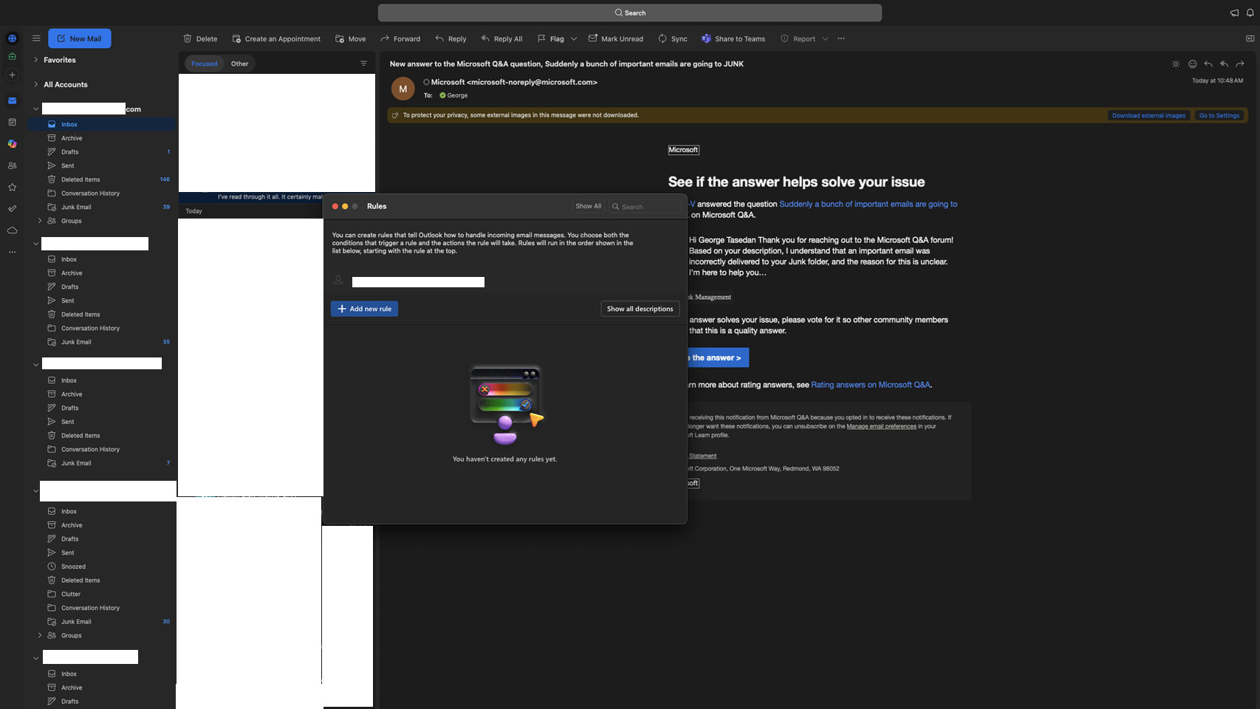Open the Copilot icon in the sidebar
Viewport: 1260px width, 709px height.
point(12,144)
